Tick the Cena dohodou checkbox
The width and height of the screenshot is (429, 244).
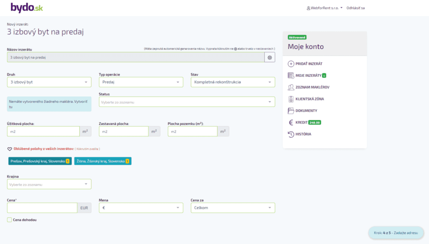tap(9, 220)
